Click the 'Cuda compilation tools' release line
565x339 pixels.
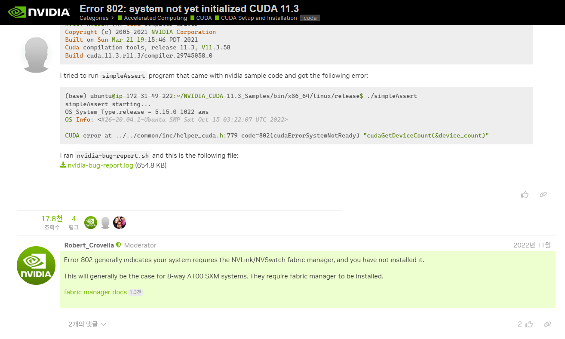[147, 47]
